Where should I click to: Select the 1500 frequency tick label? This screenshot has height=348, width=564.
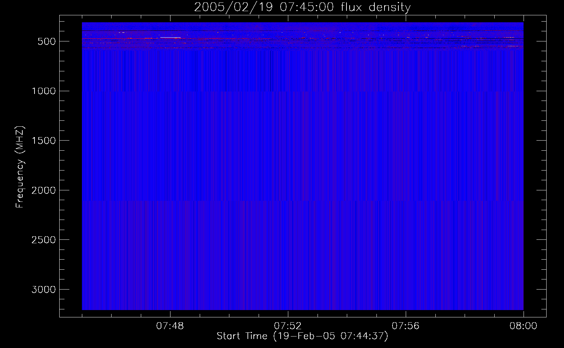[x=44, y=141]
